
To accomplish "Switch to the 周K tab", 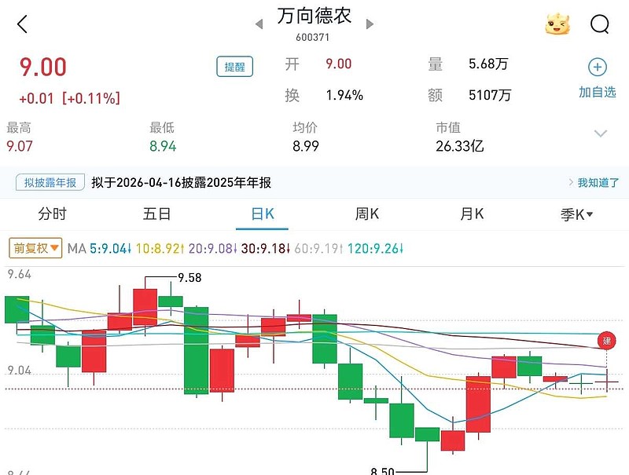I will tap(367, 214).
